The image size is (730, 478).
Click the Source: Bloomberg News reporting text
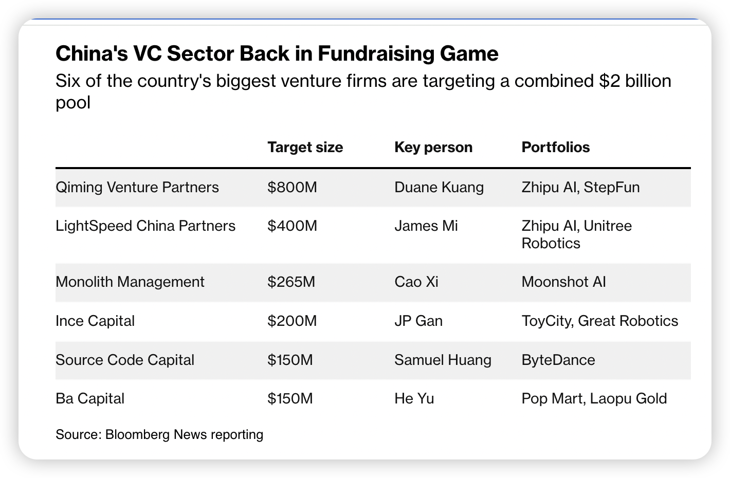coord(159,435)
